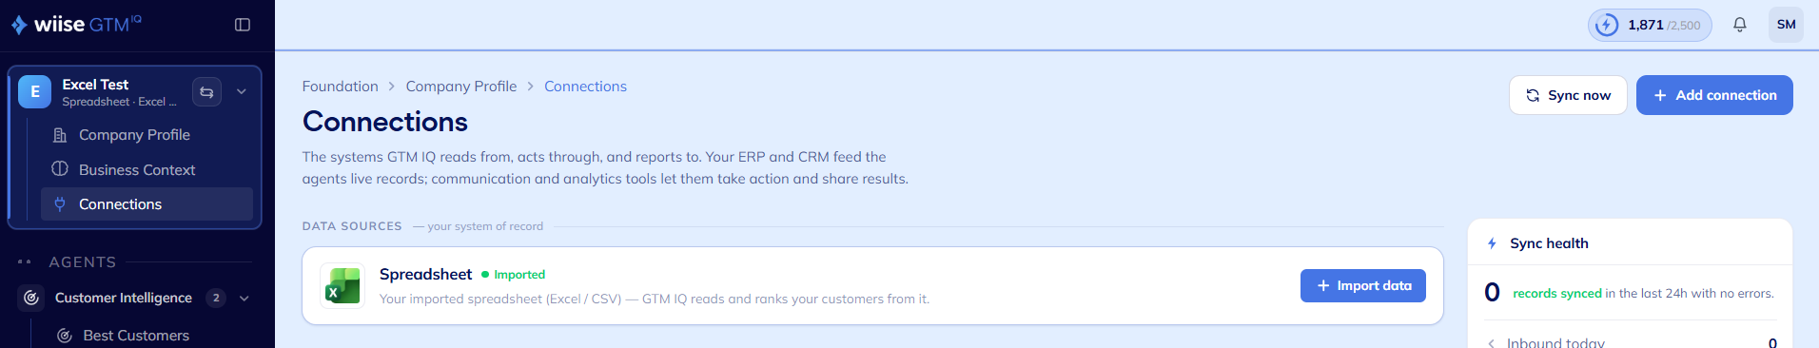Open the SM user avatar menu
The image size is (1819, 348).
click(x=1786, y=25)
